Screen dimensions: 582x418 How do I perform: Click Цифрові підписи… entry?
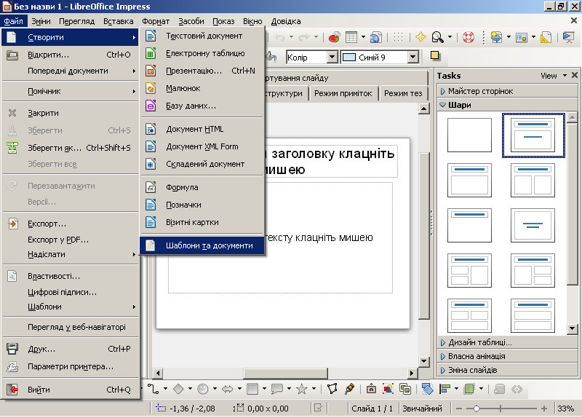coord(71,293)
